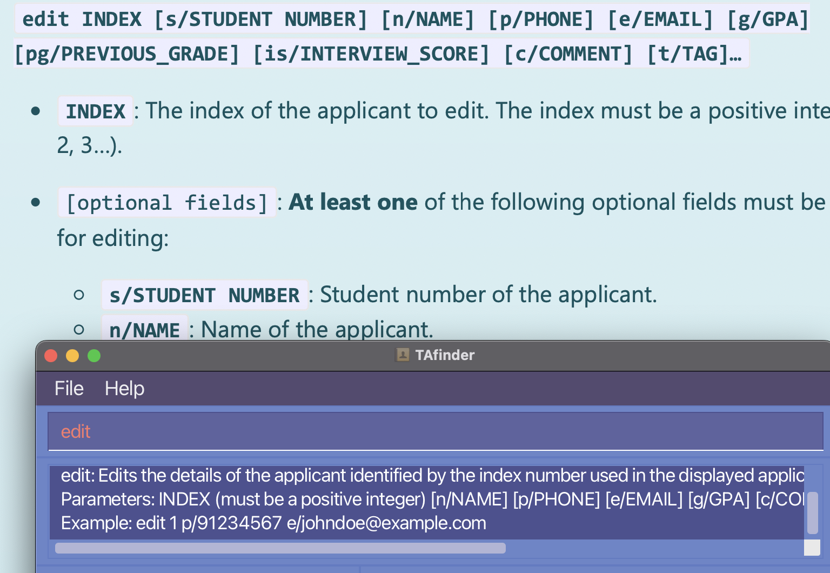The width and height of the screenshot is (830, 573).
Task: Click the n/NAME code label
Action: 145,329
